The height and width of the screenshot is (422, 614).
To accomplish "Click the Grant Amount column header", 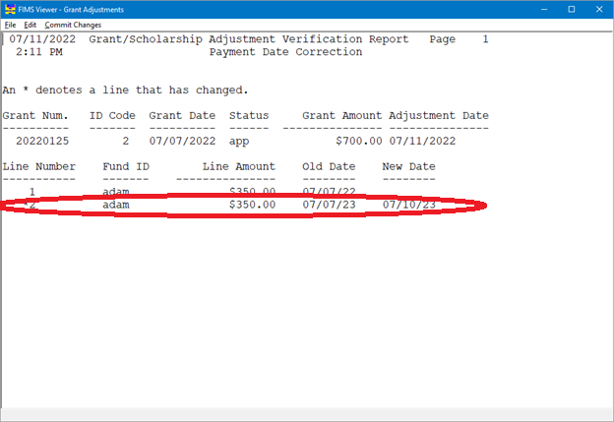I will coord(341,116).
